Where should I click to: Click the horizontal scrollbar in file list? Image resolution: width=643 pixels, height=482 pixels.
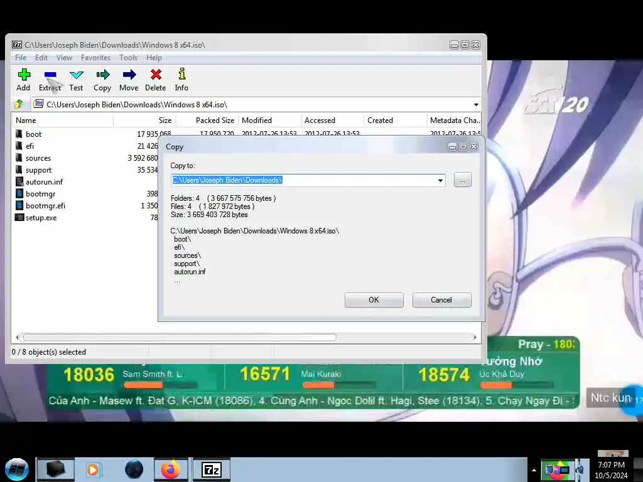tap(180, 337)
